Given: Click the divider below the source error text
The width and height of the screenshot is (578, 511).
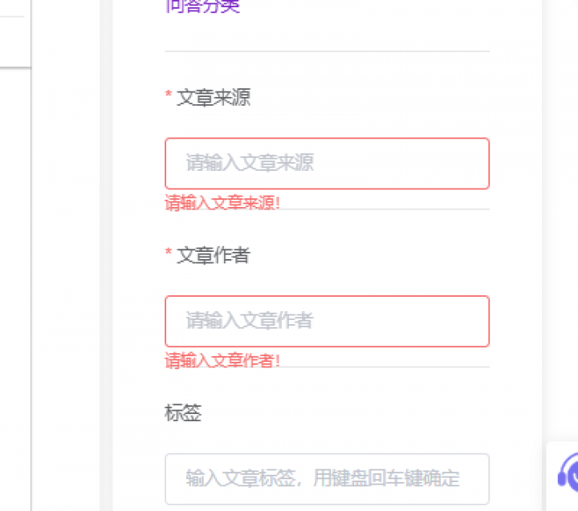Looking at the screenshot, I should [385, 209].
